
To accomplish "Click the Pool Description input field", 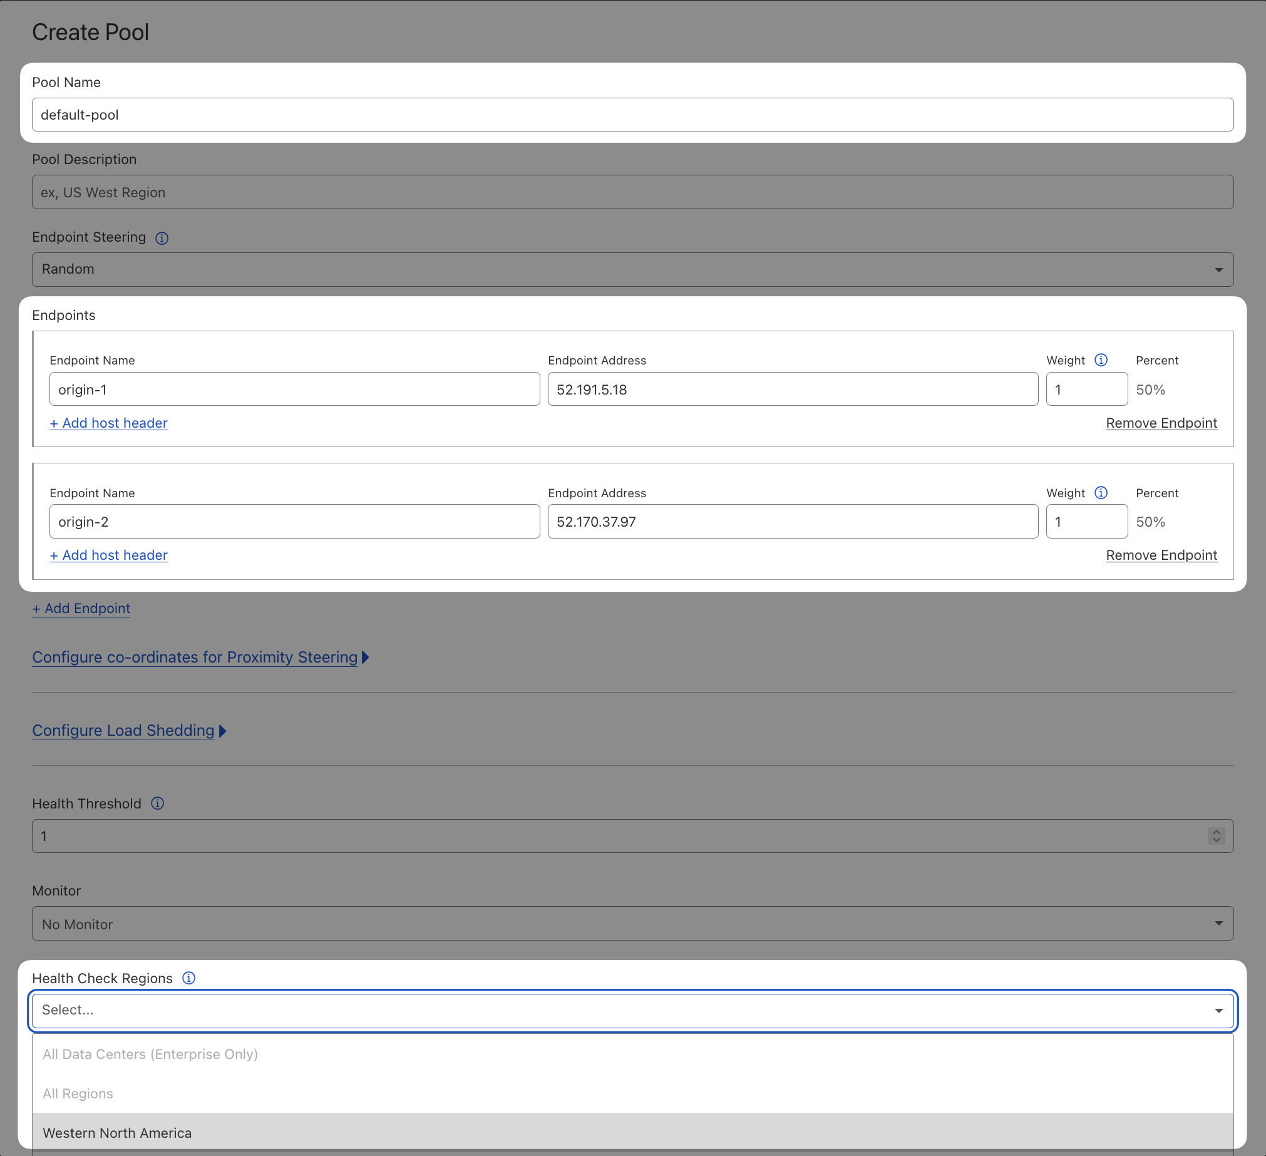I will point(632,192).
